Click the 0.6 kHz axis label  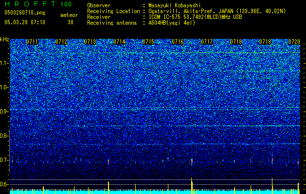(x=4, y=184)
